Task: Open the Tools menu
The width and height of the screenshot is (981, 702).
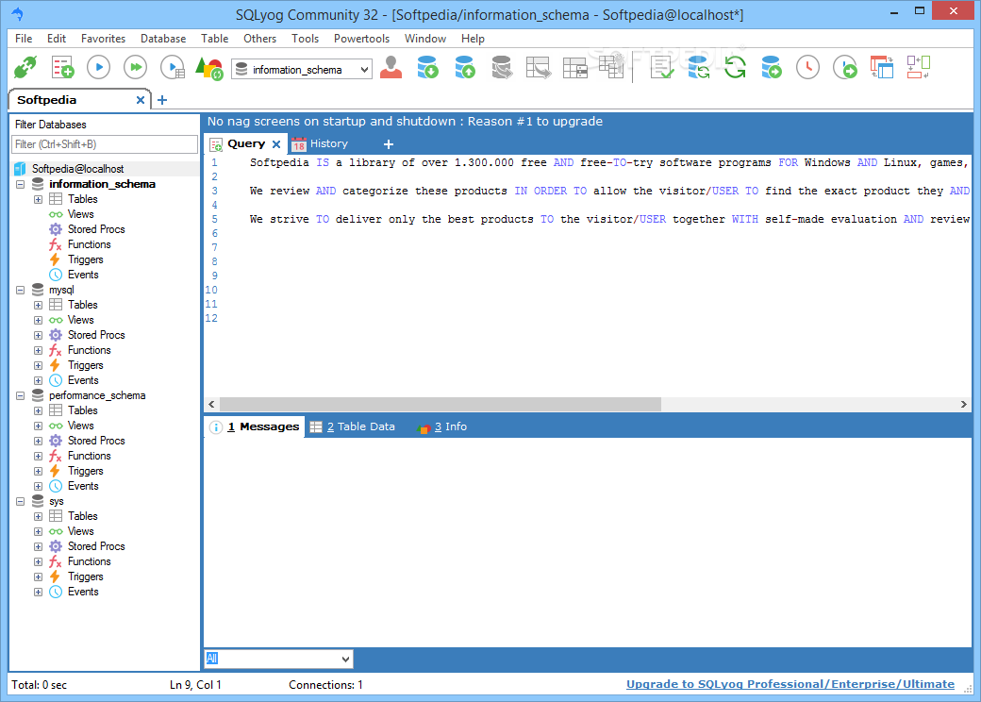Action: point(305,39)
